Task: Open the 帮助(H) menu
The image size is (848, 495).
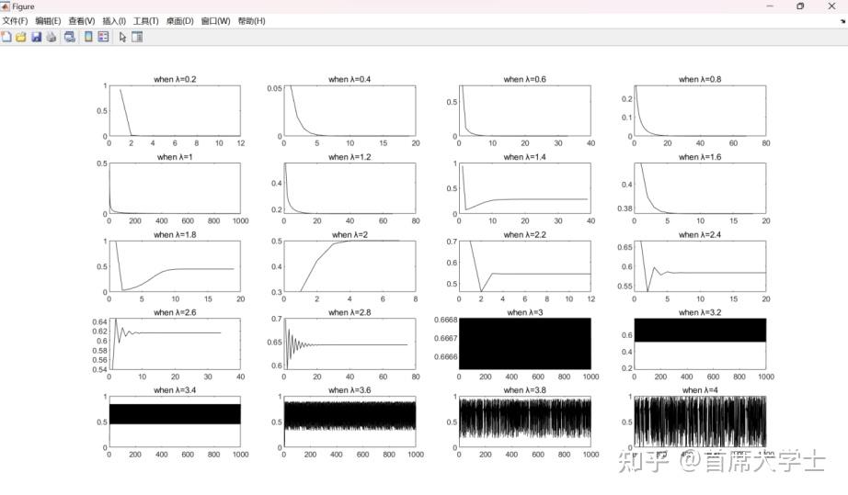Action: point(251,21)
